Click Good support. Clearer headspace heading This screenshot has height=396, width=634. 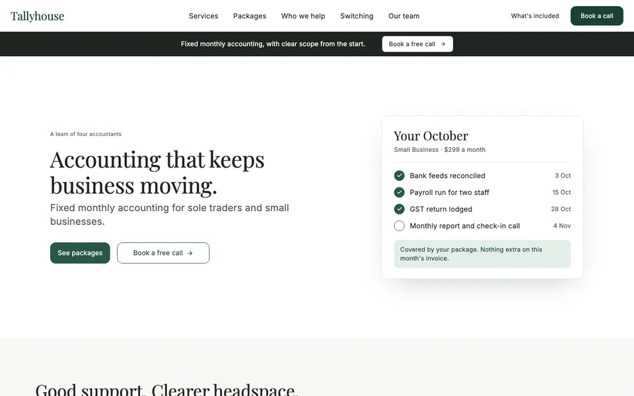[x=166, y=389]
